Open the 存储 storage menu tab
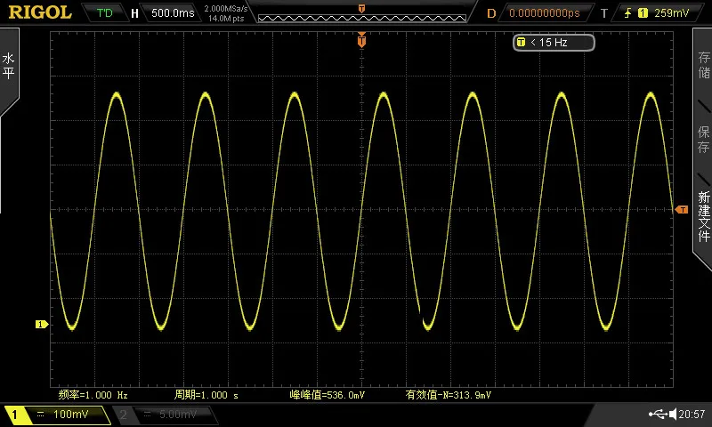 [704, 64]
